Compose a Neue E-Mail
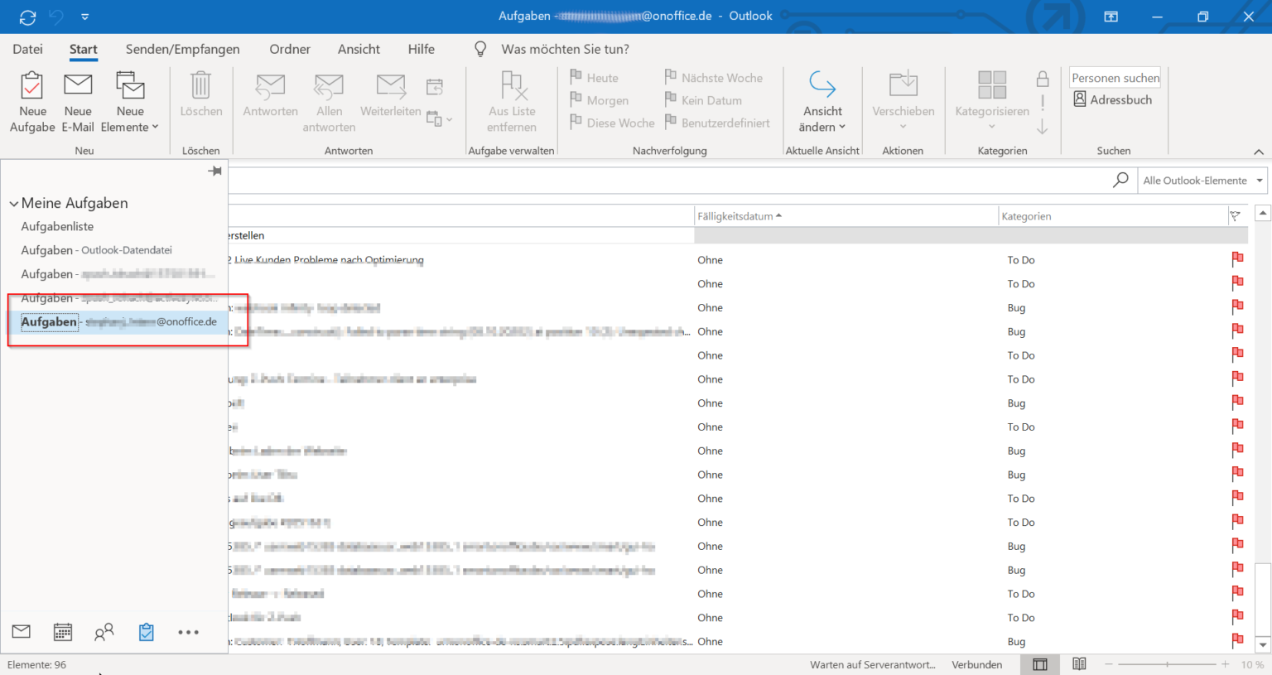 pyautogui.click(x=77, y=101)
